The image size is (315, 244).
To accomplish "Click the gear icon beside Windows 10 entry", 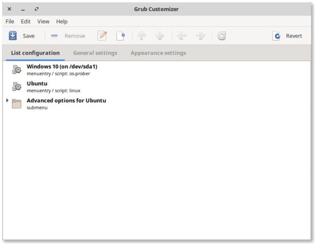I will [x=16, y=69].
